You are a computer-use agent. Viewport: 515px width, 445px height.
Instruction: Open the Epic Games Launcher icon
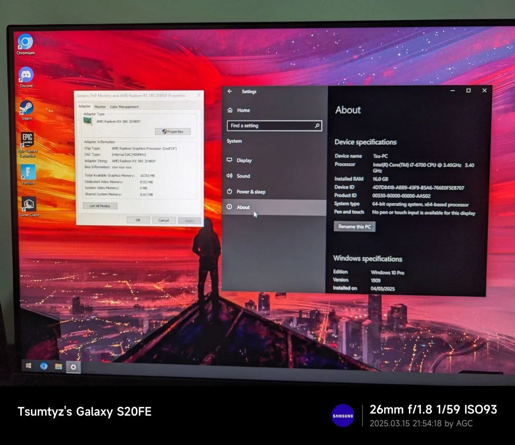(27, 141)
